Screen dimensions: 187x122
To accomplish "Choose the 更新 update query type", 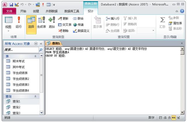I will (63, 19).
